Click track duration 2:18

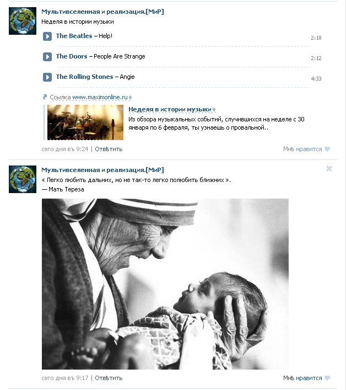(316, 38)
